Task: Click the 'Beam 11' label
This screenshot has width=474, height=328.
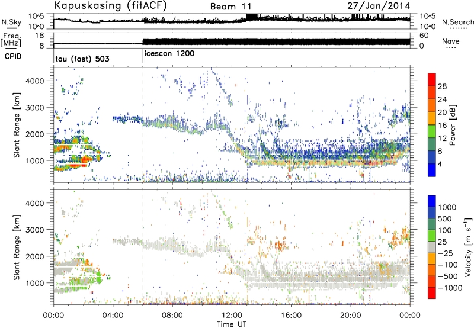Action: (x=230, y=7)
